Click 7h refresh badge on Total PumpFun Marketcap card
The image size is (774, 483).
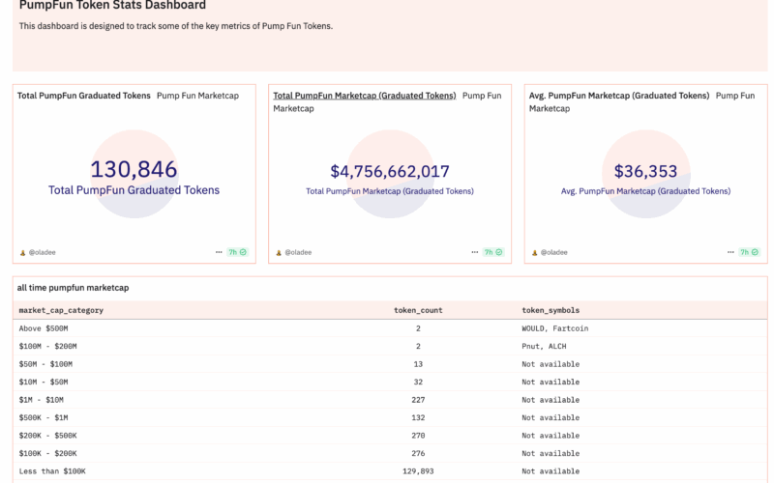click(x=493, y=252)
